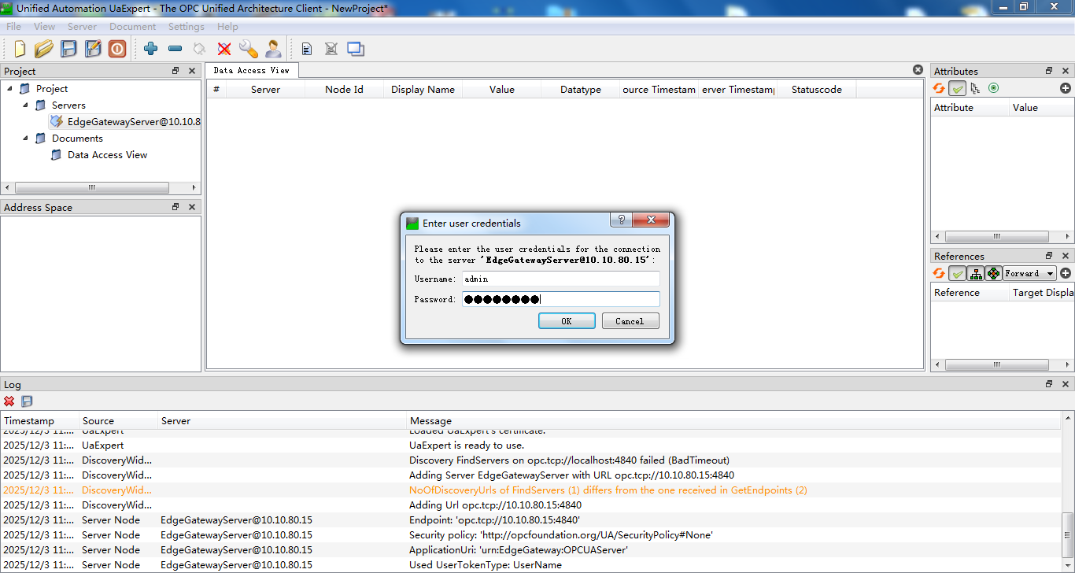Viewport: 1075px width, 573px height.
Task: Click the References panel horizontal scrollbar
Action: 996,365
